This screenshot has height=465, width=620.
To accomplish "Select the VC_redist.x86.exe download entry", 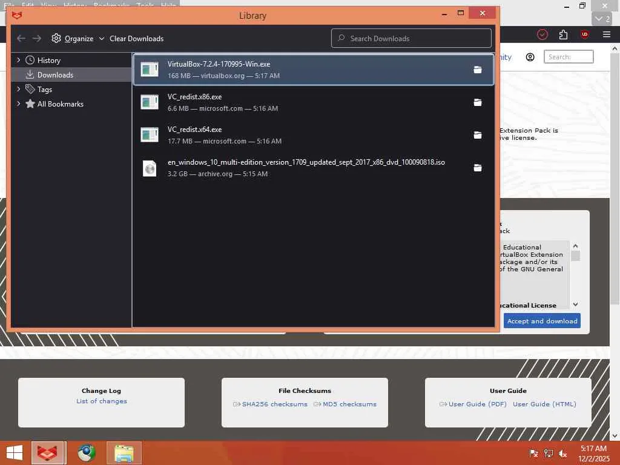I will (314, 102).
